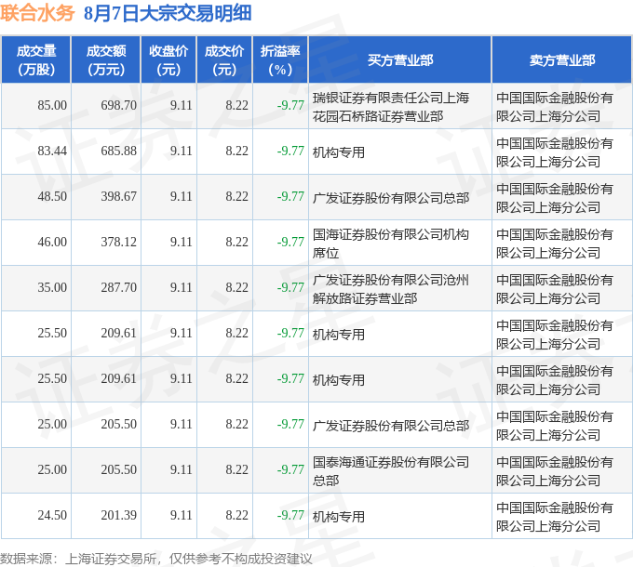Select the 收盘价(元) column header
The image size is (633, 567).
168,60
